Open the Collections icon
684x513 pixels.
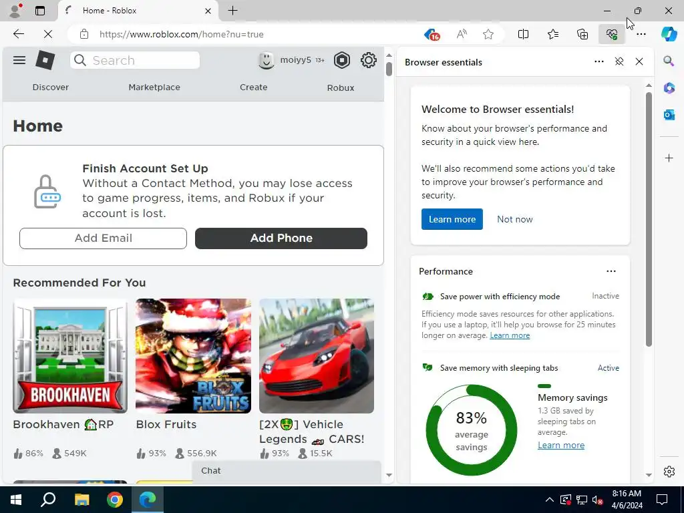pos(582,34)
